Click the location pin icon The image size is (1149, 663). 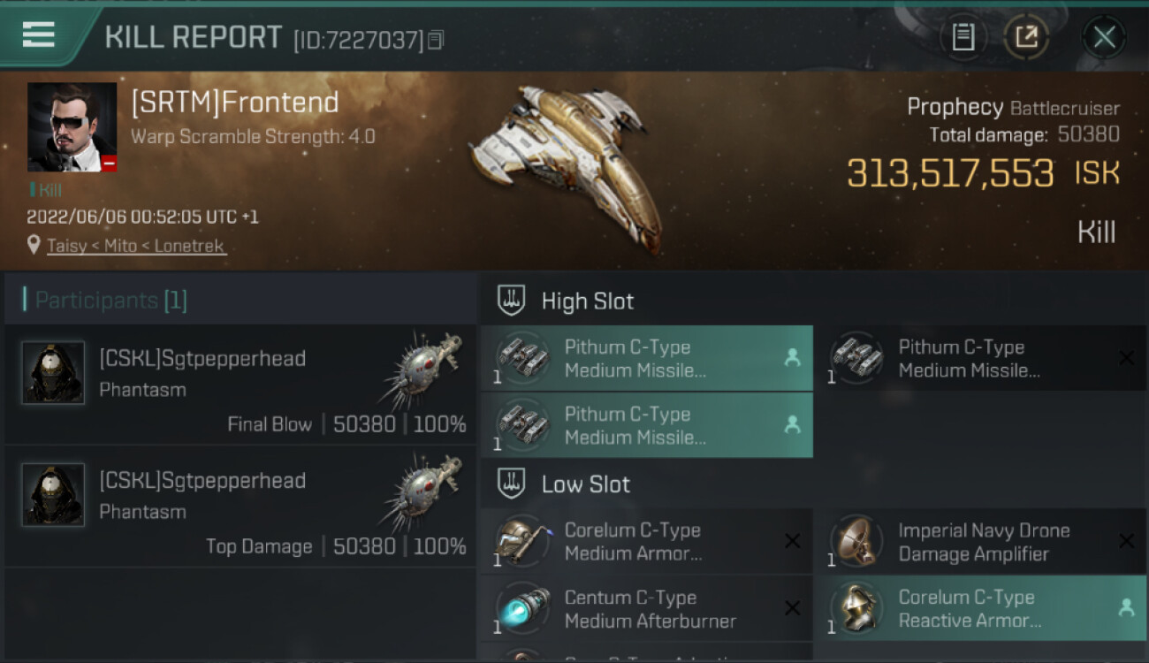34,245
